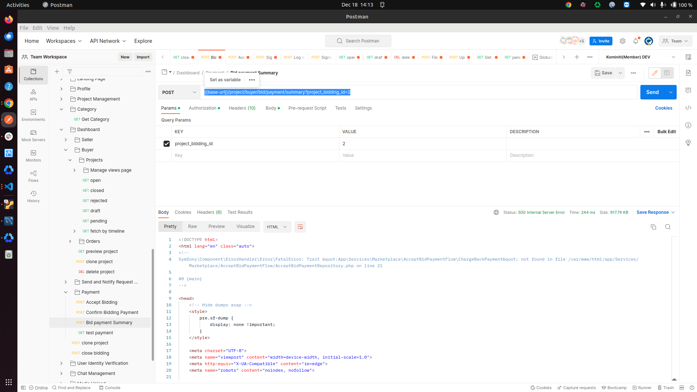Image resolution: width=697 pixels, height=392 pixels.
Task: Expand the Seller folder
Action: [x=66, y=140]
